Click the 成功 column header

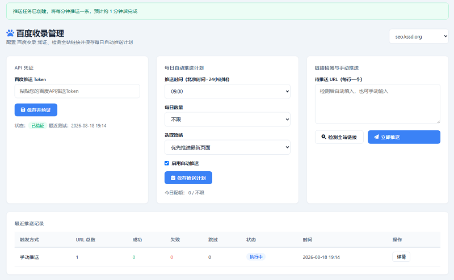(x=137, y=240)
